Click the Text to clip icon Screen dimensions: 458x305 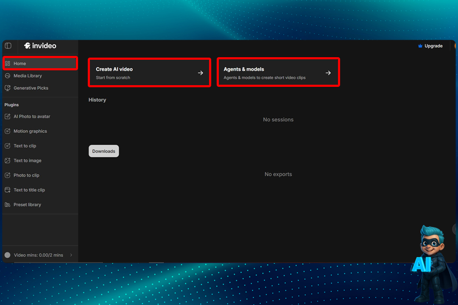point(8,146)
